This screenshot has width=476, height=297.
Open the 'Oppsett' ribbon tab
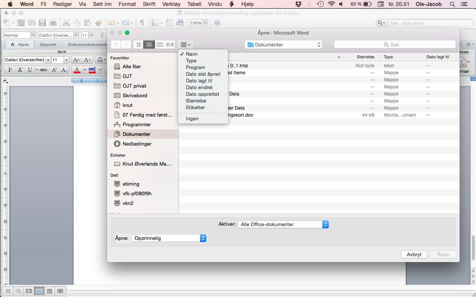click(x=48, y=45)
